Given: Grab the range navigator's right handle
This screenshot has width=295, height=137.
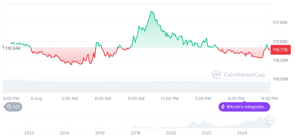Looking at the screenshot, I should tap(270, 120).
